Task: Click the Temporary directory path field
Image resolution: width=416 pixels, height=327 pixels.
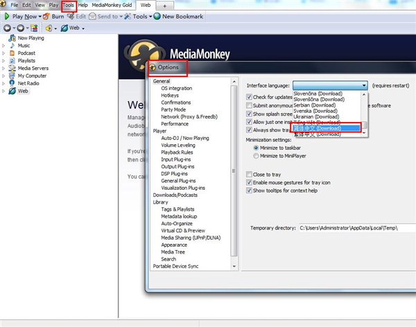Action: 357,228
